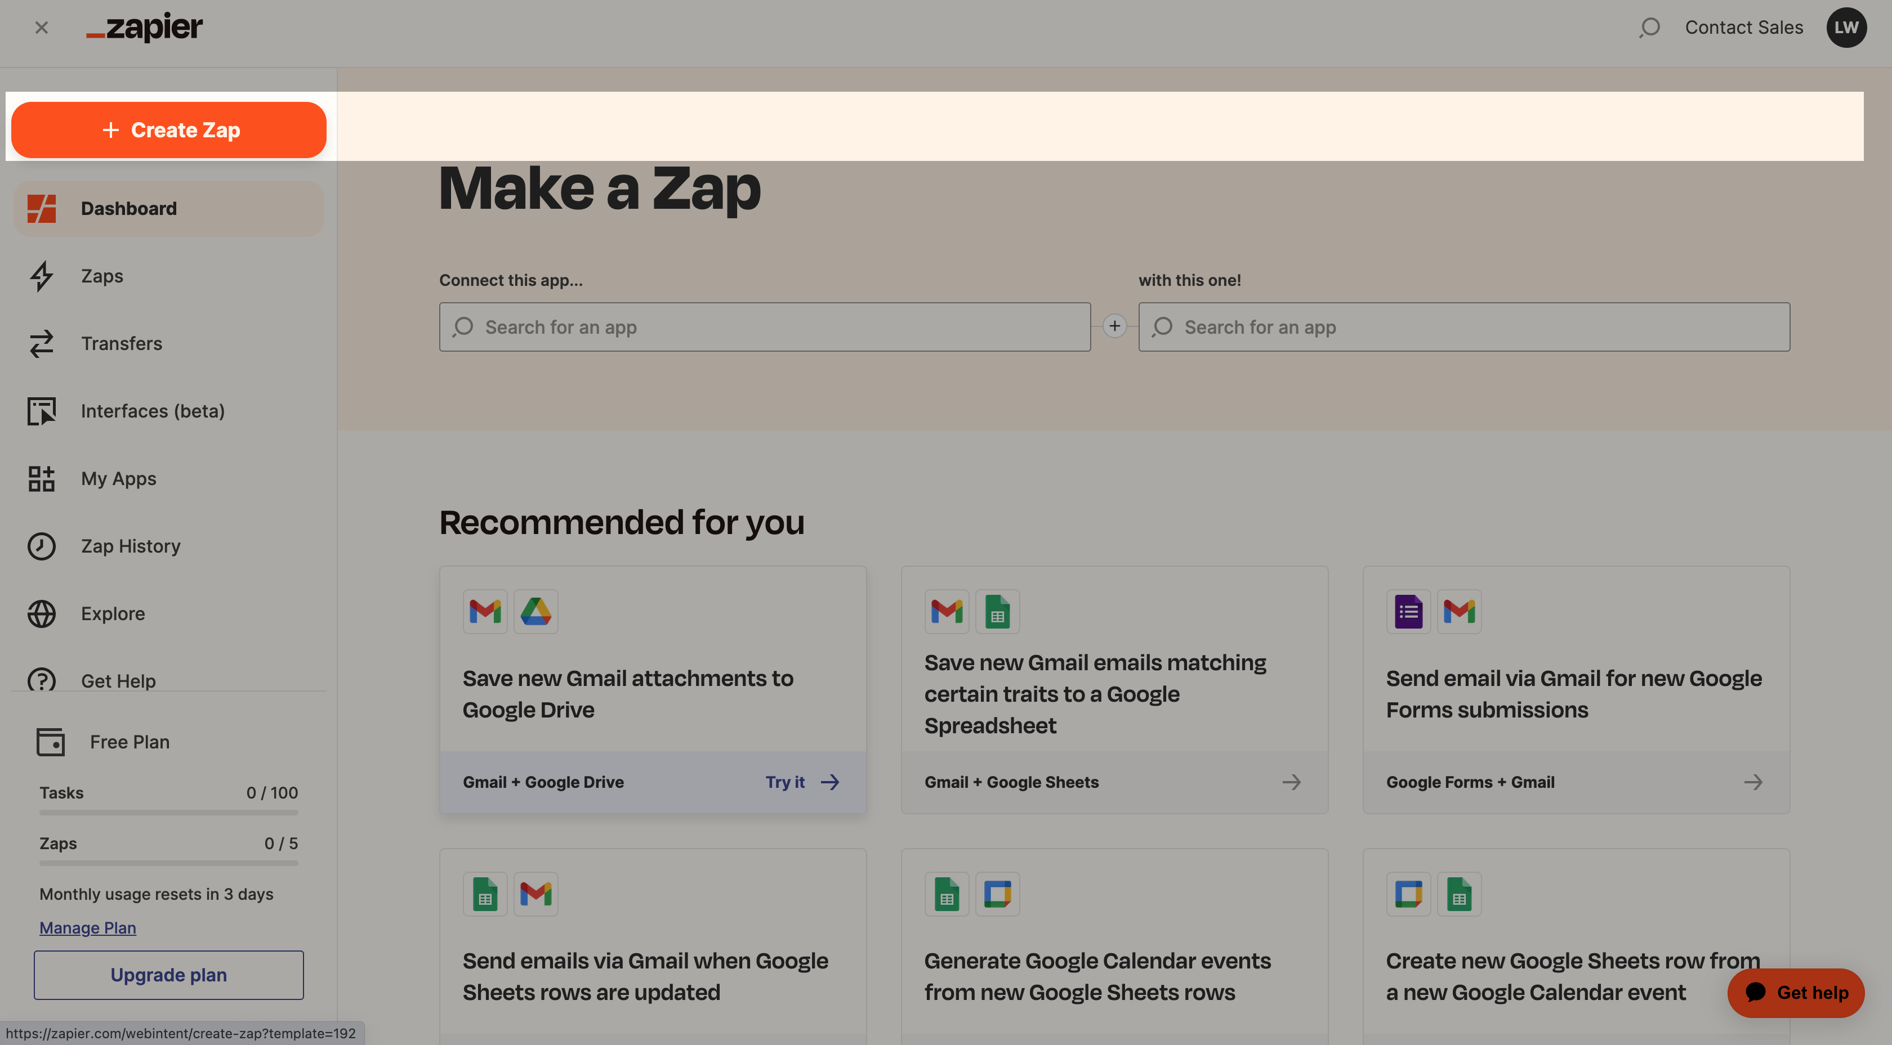This screenshot has height=1045, width=1892.
Task: Click Calendar icon on 'Generate Google Calendar events' card
Action: pos(997,894)
